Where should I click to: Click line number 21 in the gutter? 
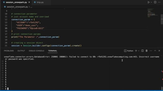[6, 45]
